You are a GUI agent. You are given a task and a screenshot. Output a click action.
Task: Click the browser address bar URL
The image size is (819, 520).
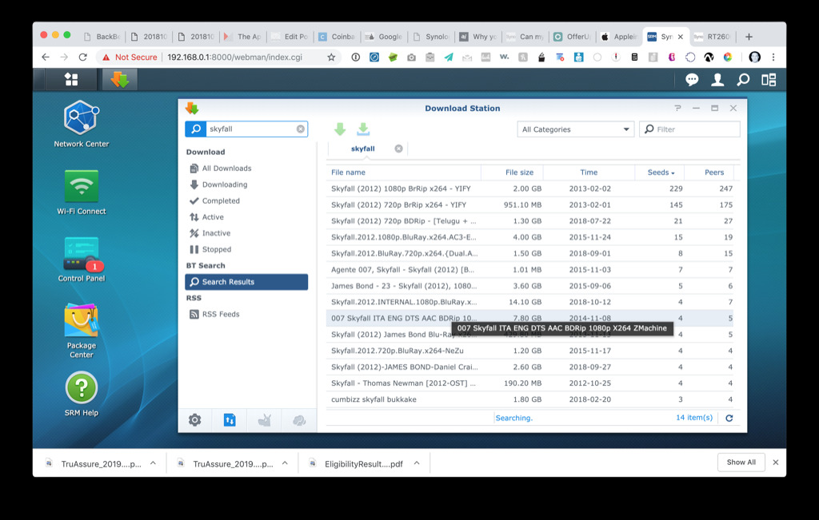coord(234,58)
